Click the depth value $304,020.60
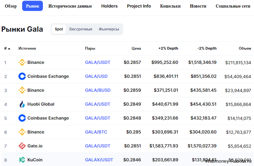 click(x=203, y=132)
